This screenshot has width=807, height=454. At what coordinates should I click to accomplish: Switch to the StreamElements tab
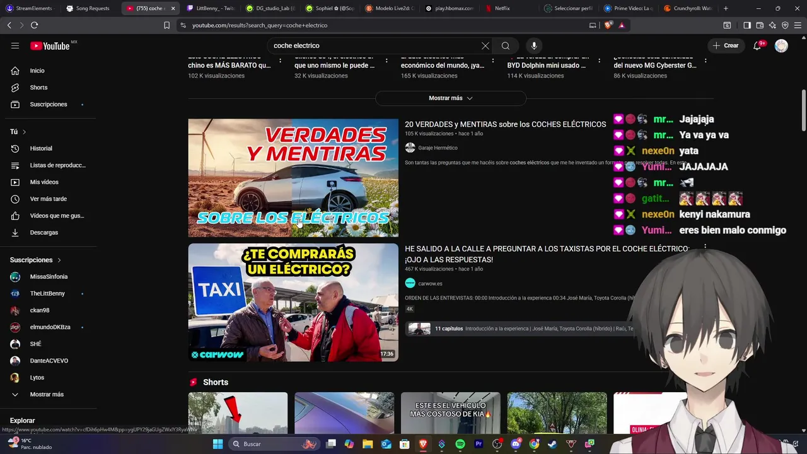click(x=30, y=8)
